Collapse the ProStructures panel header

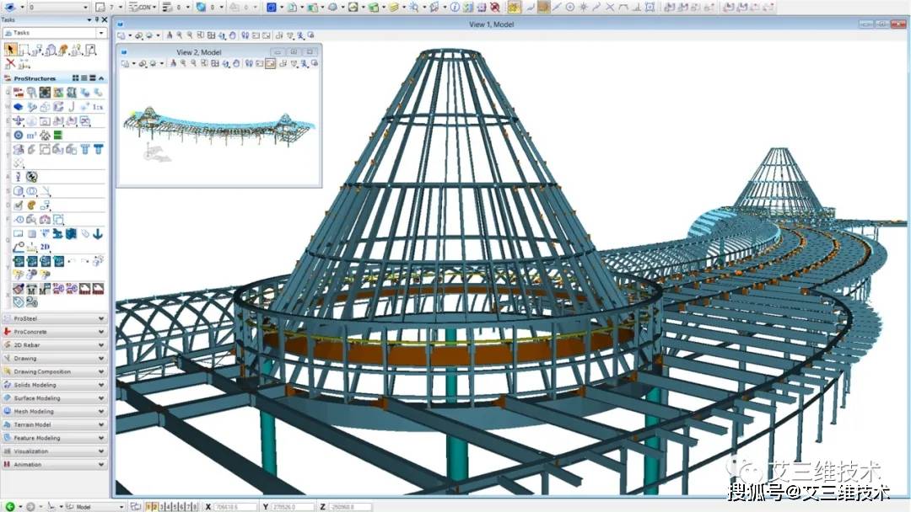pos(101,78)
